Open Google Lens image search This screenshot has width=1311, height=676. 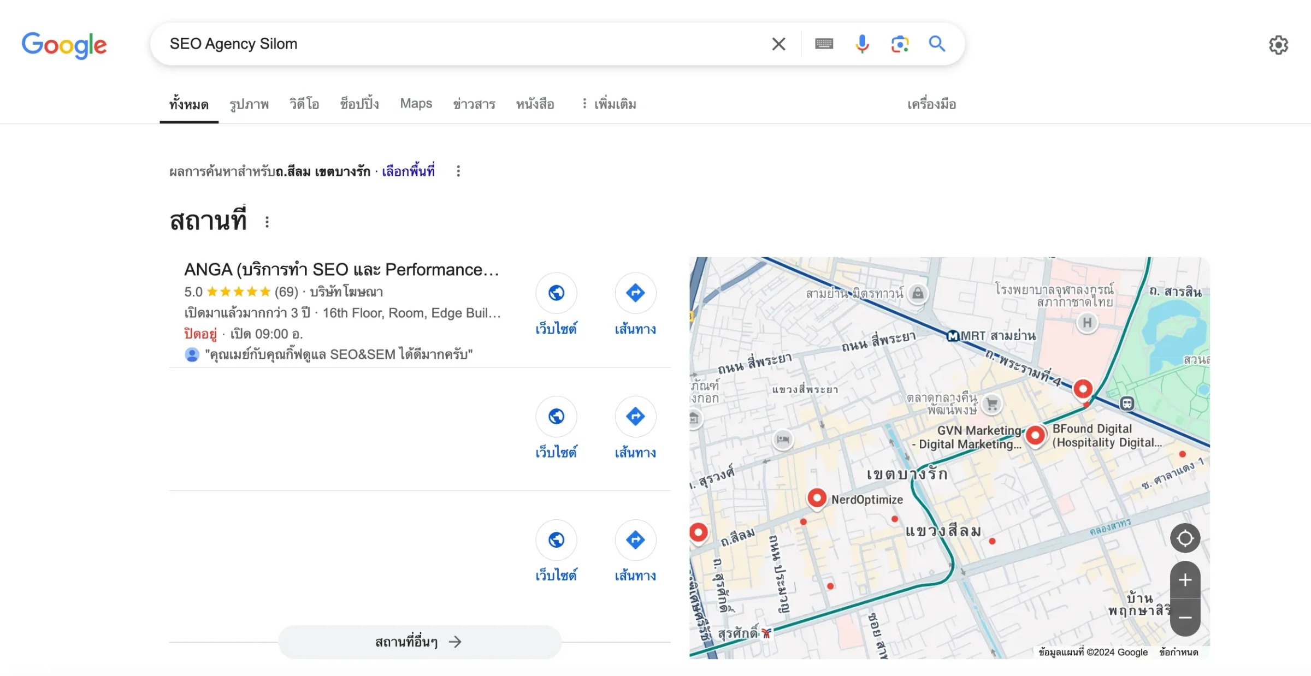coord(900,44)
